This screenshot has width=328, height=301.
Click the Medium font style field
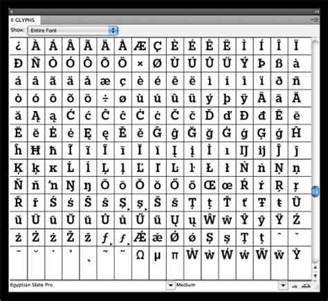pyautogui.click(x=227, y=285)
